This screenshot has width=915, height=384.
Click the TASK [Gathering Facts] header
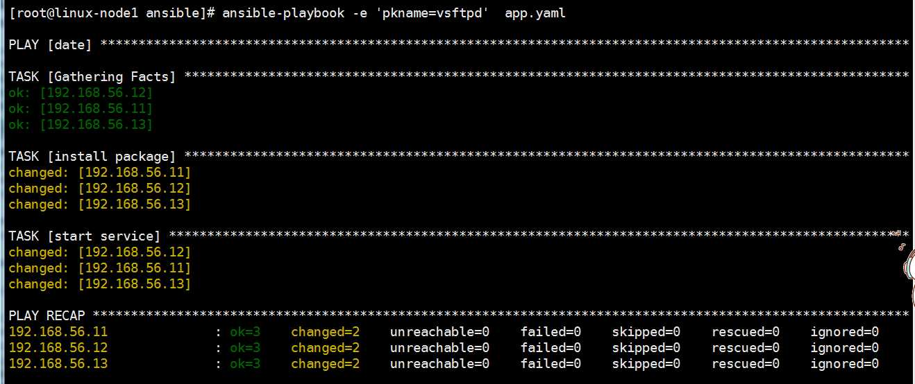(92, 77)
